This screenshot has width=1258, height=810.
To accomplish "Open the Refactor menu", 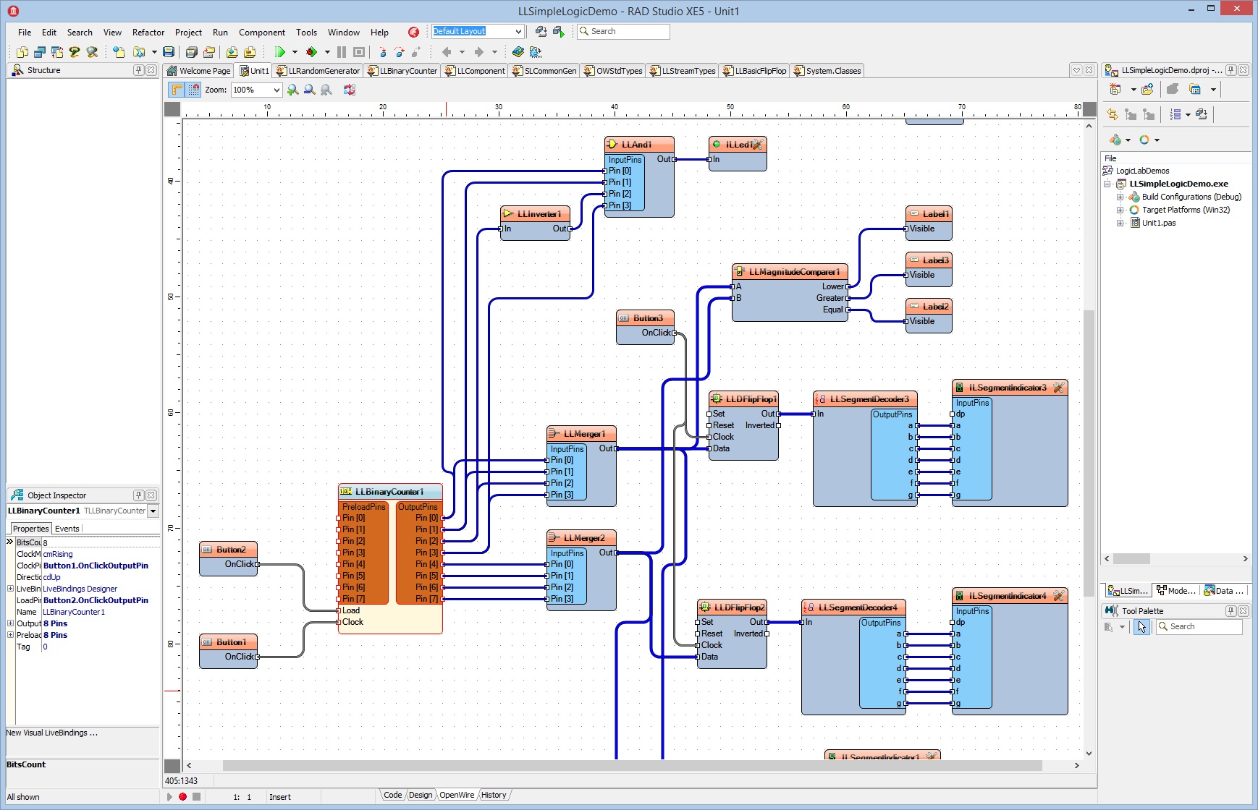I will tap(148, 32).
